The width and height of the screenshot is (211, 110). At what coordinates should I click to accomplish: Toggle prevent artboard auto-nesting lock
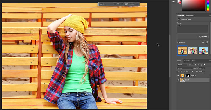point(190,72)
